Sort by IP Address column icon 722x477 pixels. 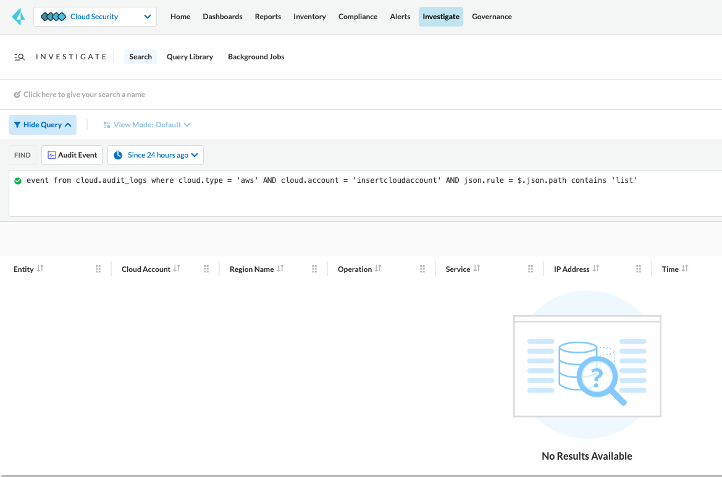(x=596, y=269)
